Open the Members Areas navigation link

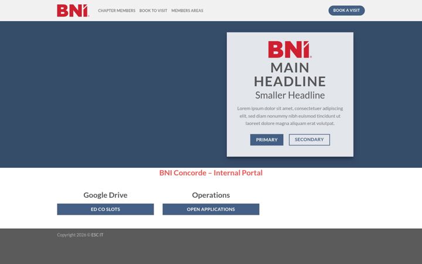188,11
